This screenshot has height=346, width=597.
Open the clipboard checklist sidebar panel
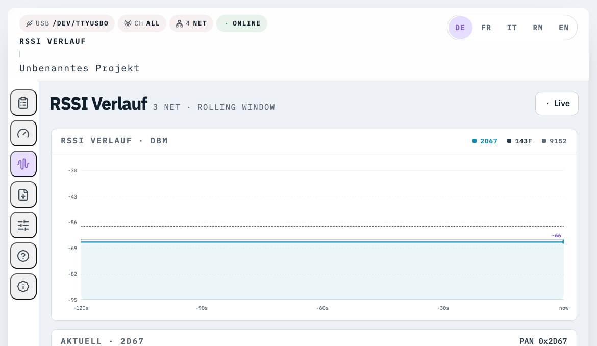[23, 103]
